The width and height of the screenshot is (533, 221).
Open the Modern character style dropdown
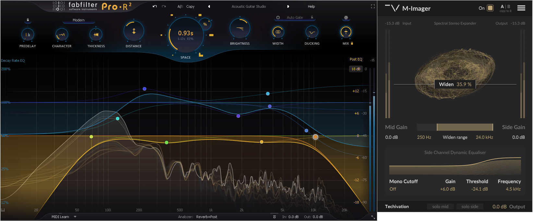(79, 20)
